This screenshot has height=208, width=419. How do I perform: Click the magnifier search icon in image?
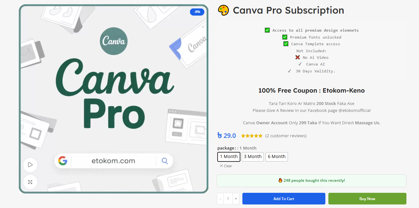pos(165,161)
